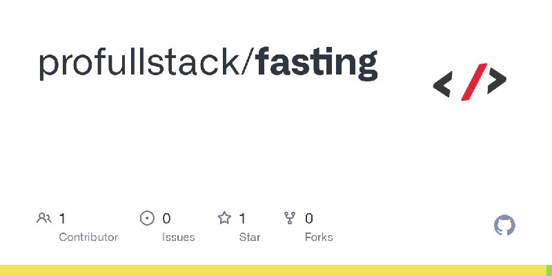Click the issues circle-dot icon
This screenshot has width=552, height=276.
pyautogui.click(x=147, y=218)
